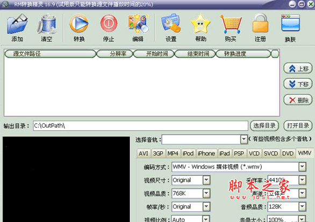Viewport: 315px width, 222px height.
Task: Switch to the AVI format tab
Action: pyautogui.click(x=144, y=153)
